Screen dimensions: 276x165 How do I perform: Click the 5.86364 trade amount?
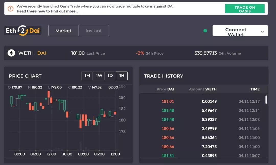pyautogui.click(x=209, y=138)
